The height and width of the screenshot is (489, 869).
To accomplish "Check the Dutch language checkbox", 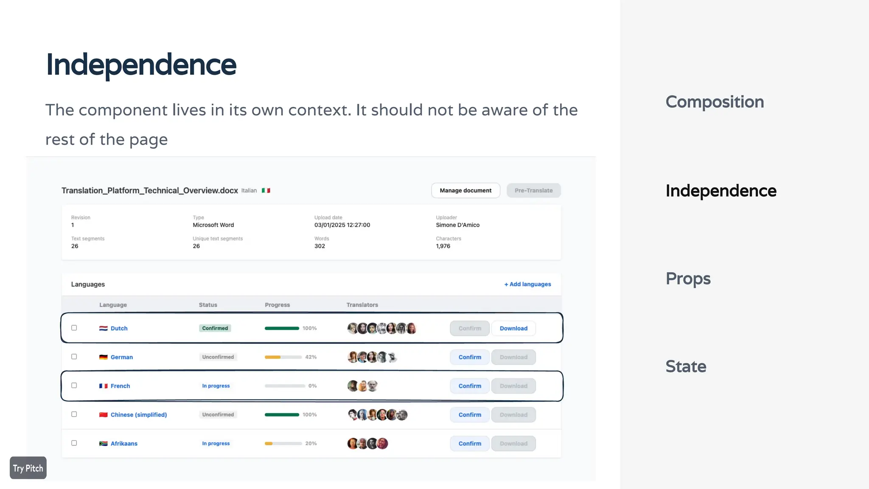I will click(x=74, y=328).
